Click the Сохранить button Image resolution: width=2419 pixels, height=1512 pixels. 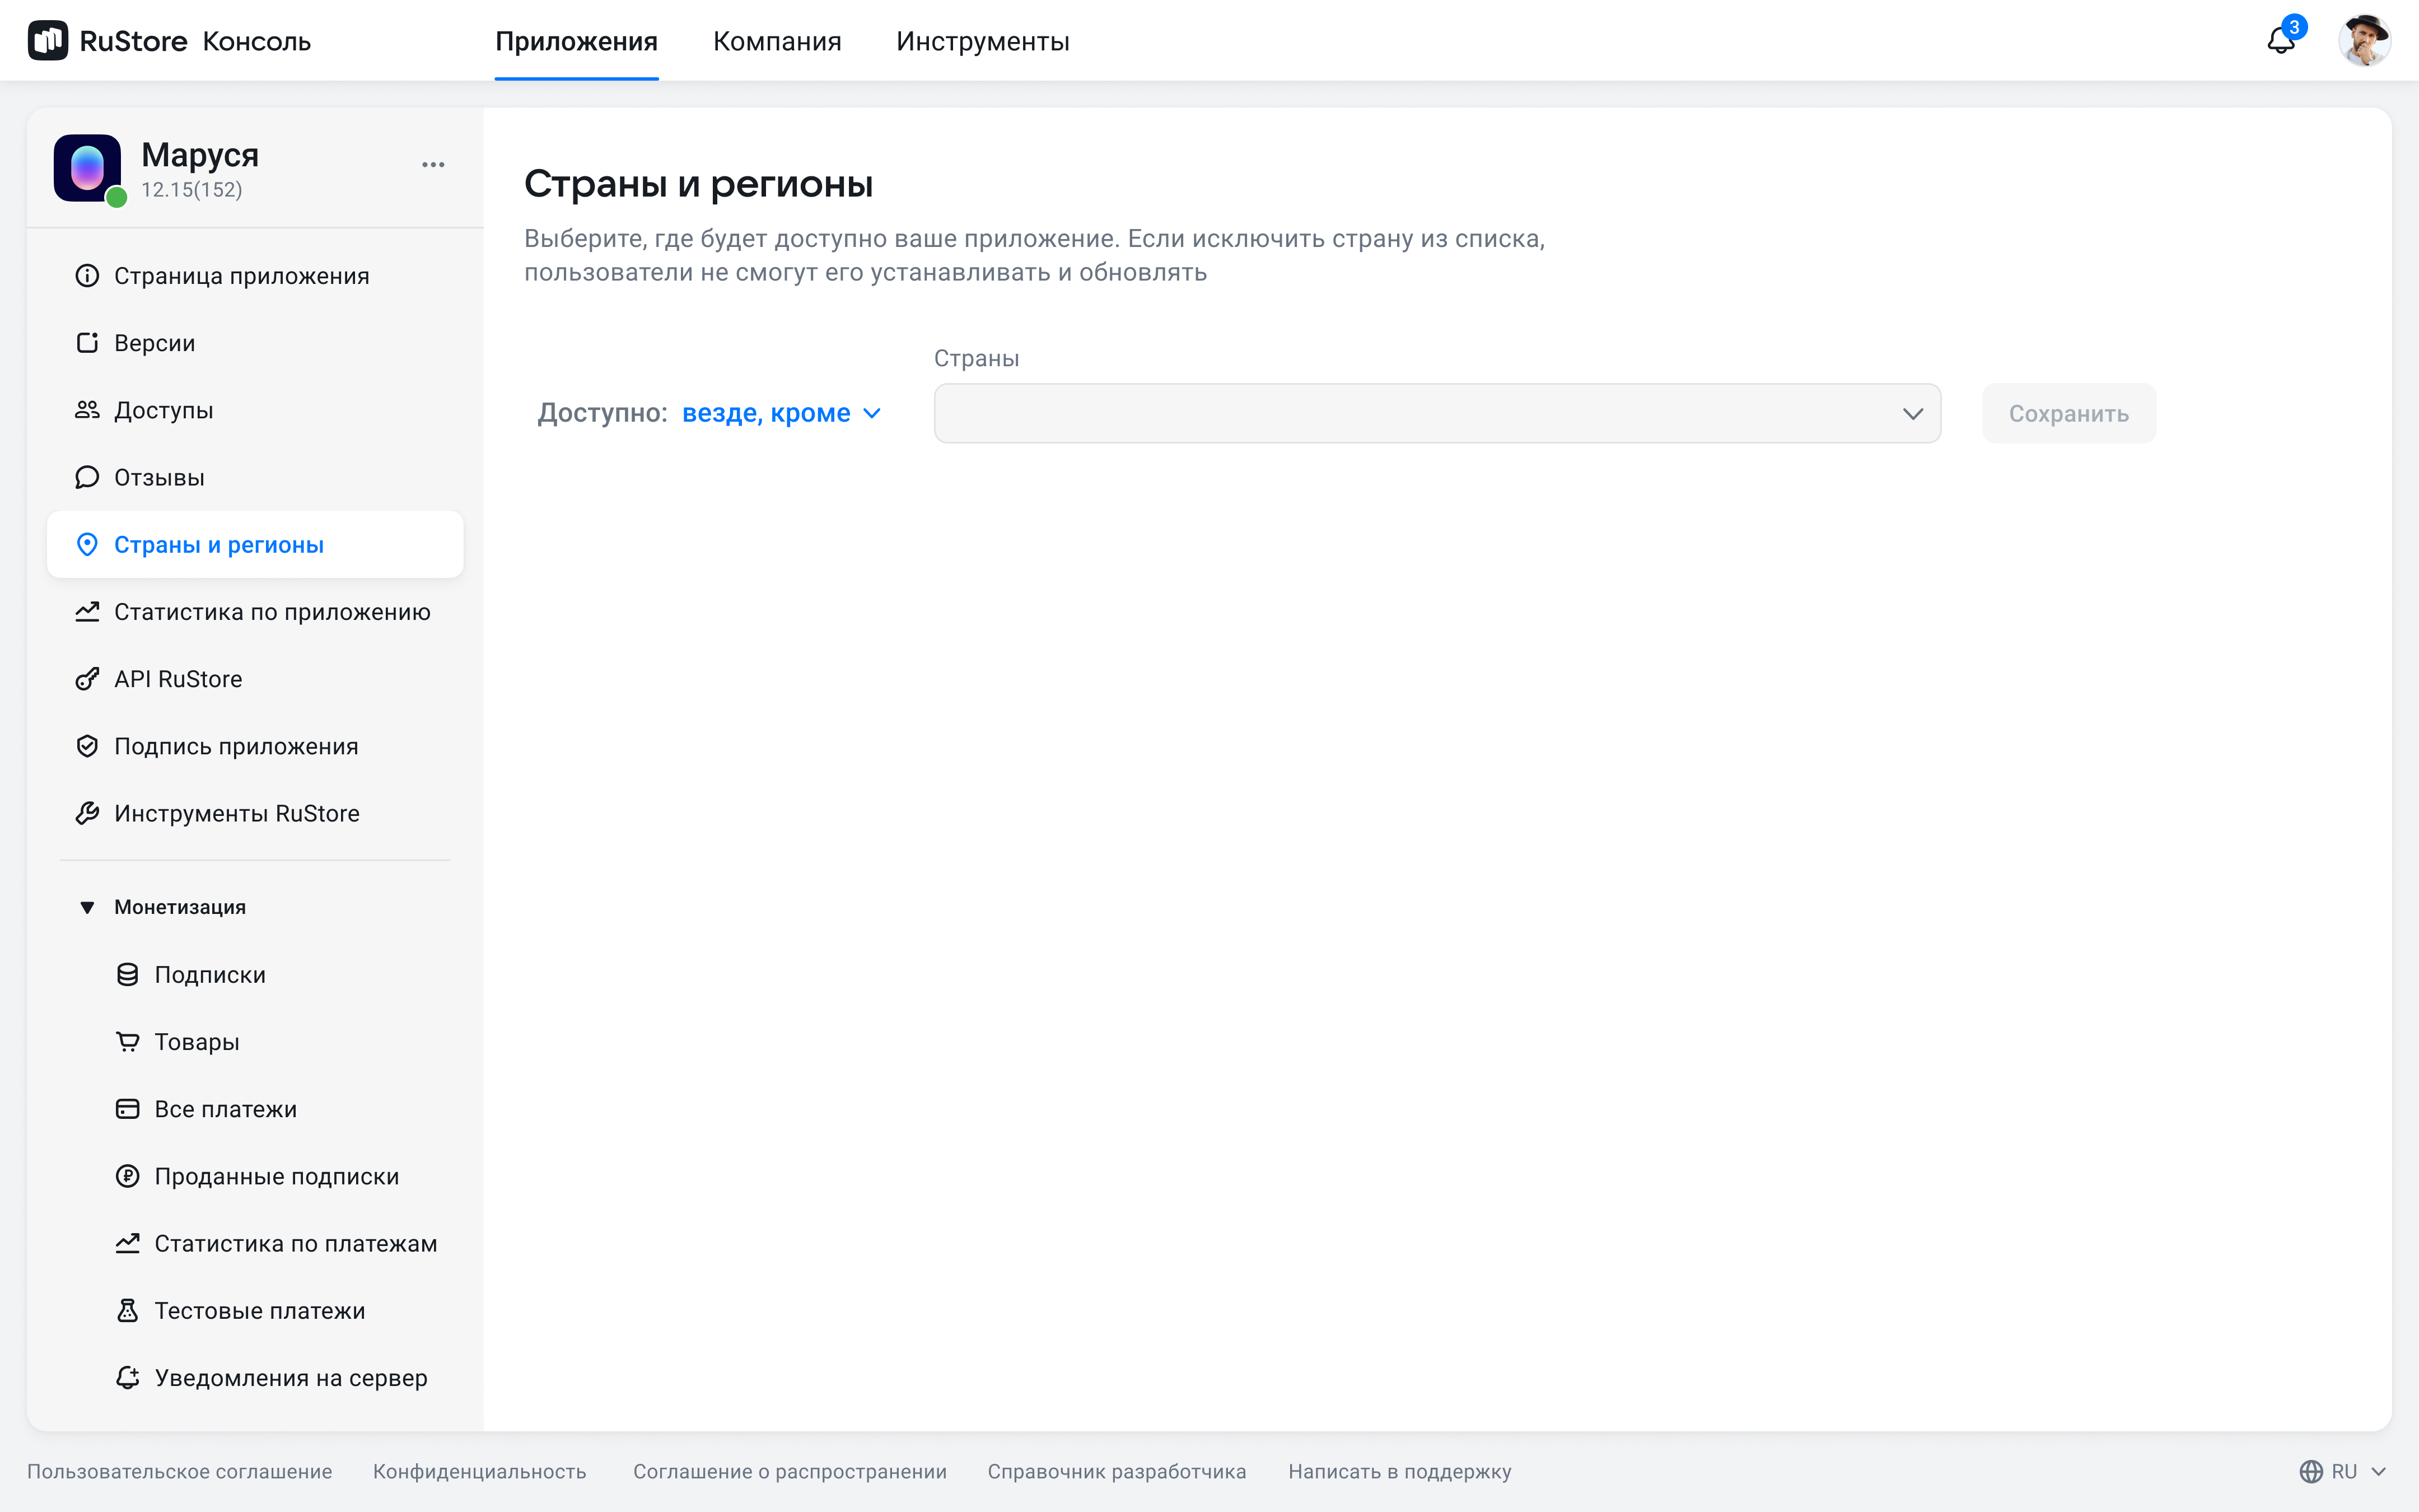(2069, 414)
